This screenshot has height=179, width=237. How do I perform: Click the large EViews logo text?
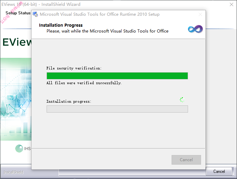17,42
